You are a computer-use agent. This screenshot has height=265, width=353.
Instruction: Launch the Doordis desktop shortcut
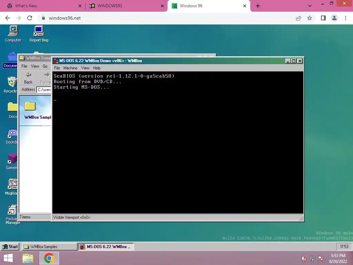[x=12, y=136]
